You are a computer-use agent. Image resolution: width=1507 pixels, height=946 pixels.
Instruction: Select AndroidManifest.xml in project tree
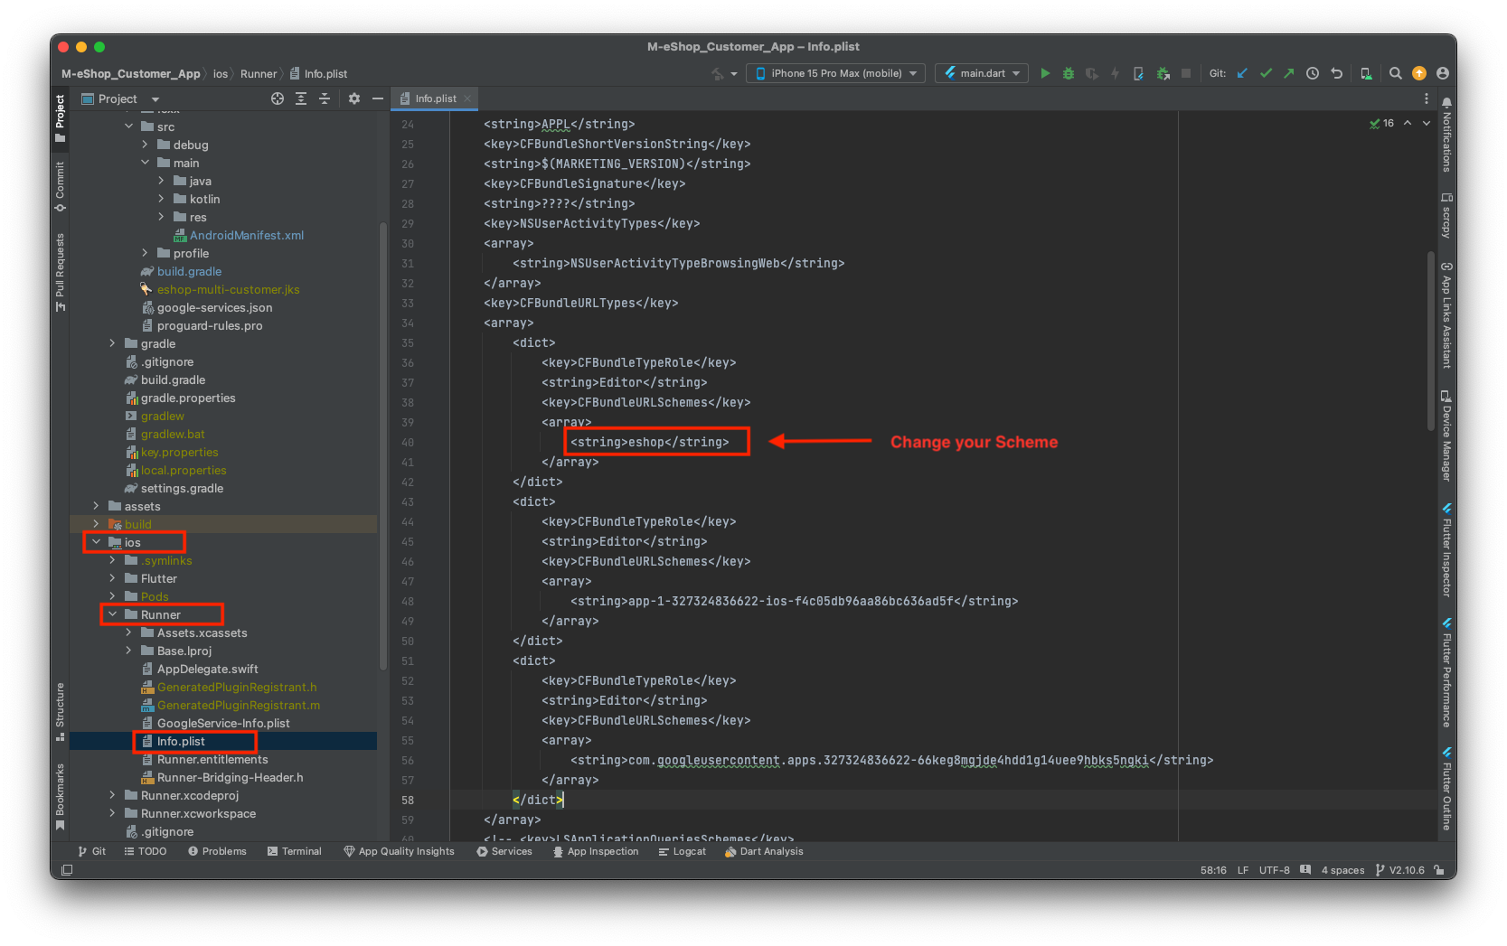coord(247,235)
